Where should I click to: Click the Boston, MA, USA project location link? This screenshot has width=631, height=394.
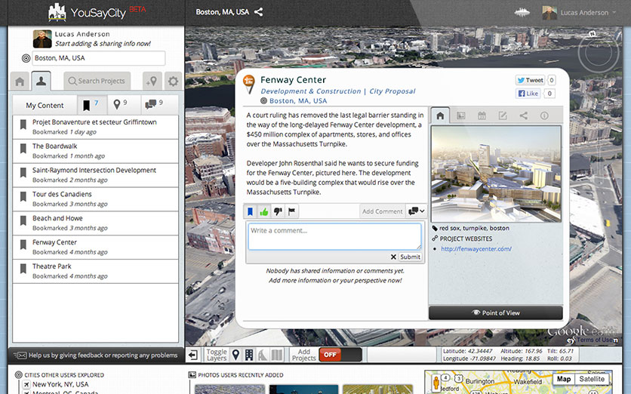[x=298, y=100]
